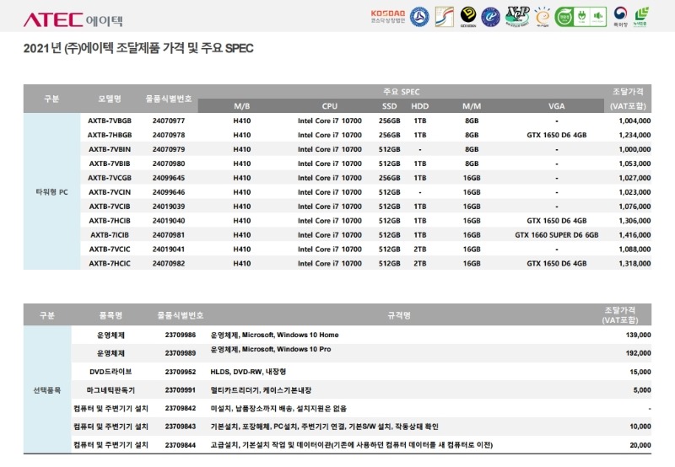Viewport: 675px width, 467px height.
Task: Click the '규격명' column header
Action: 399,315
